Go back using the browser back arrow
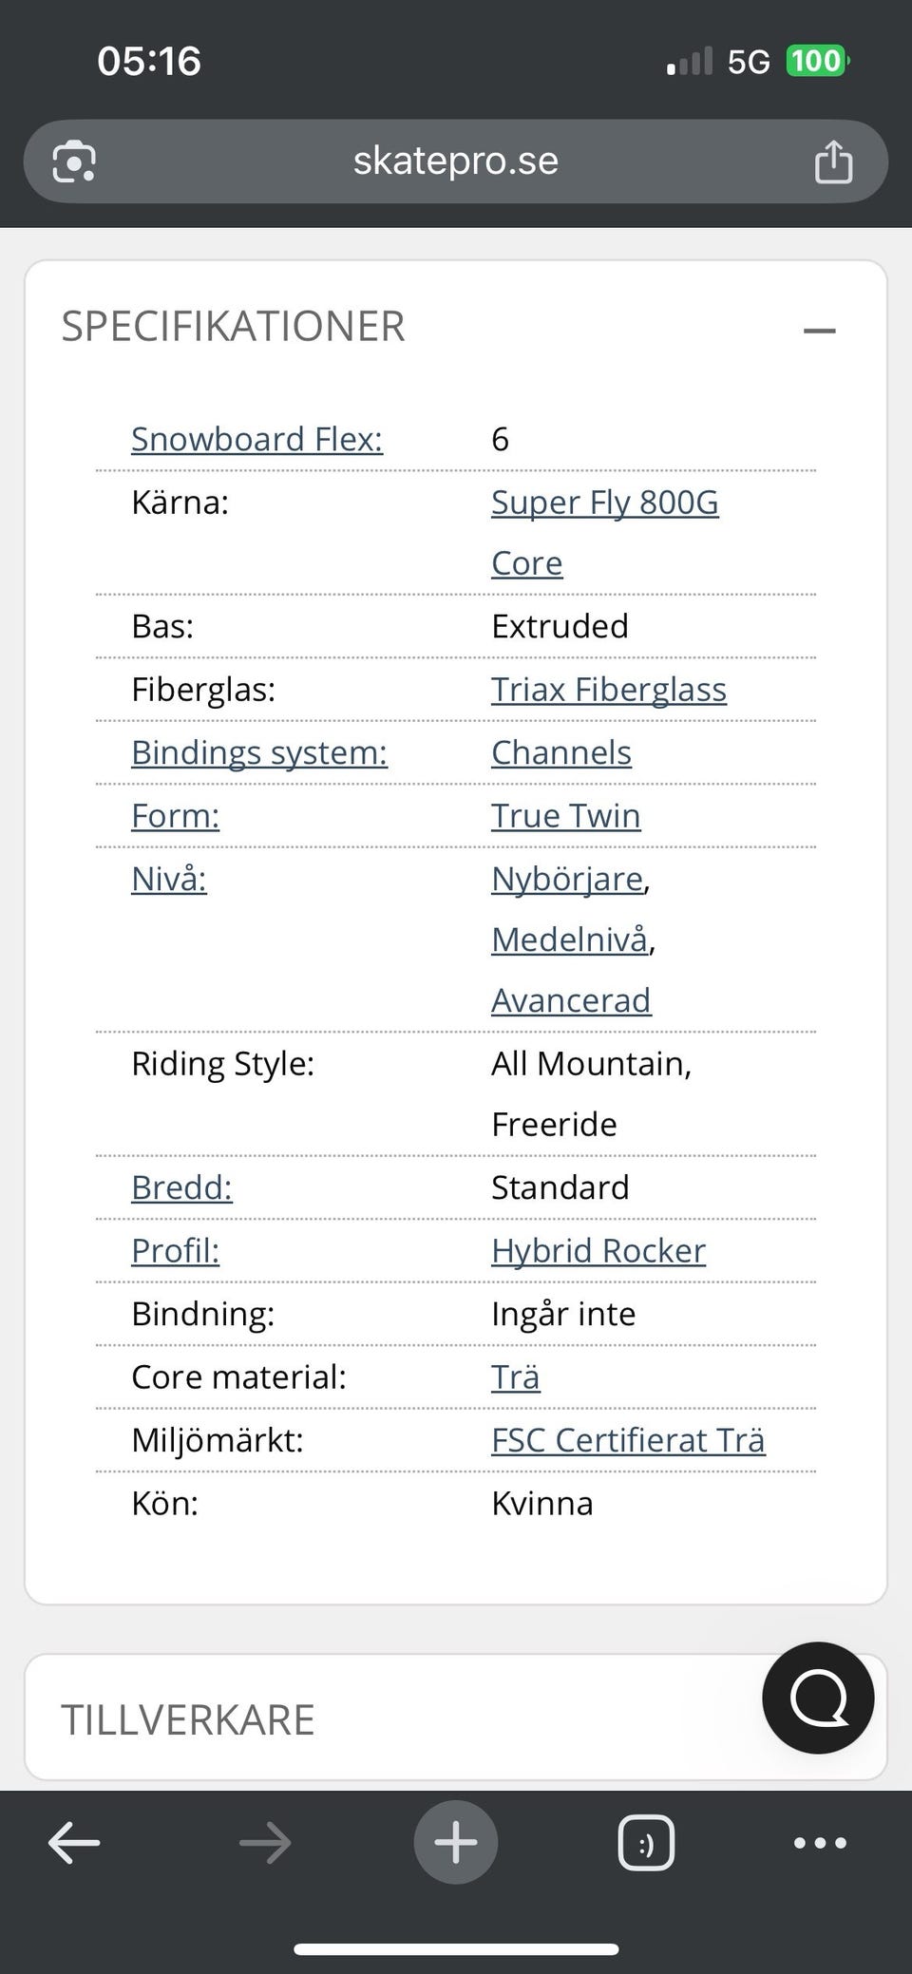 click(x=74, y=1843)
